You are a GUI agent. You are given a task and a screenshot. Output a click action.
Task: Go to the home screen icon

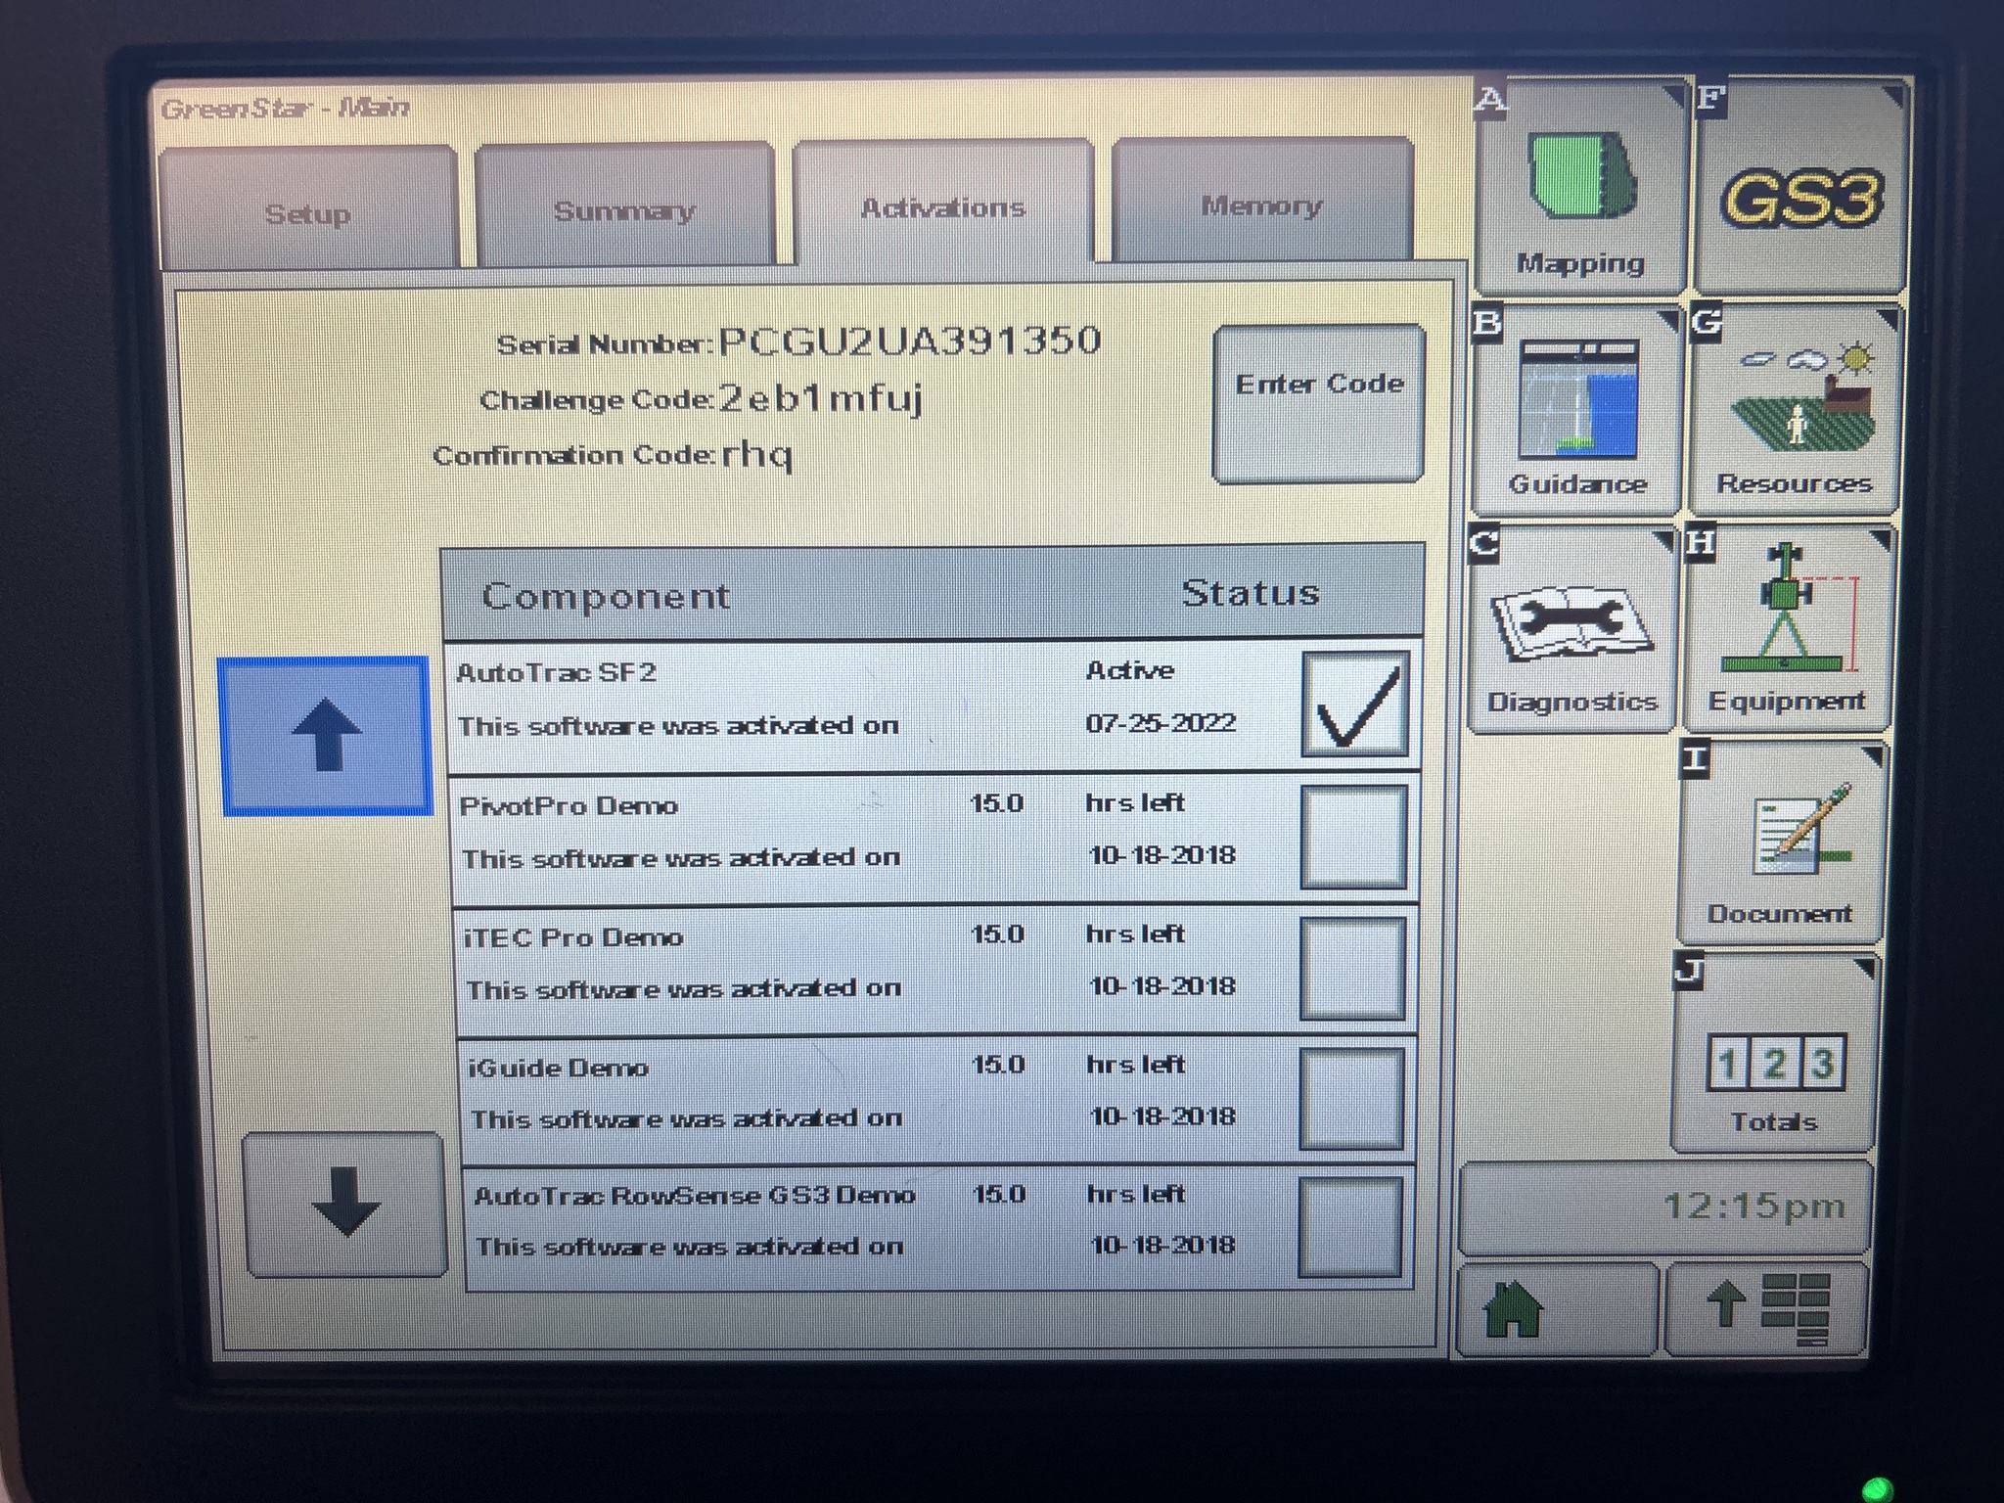pyautogui.click(x=1558, y=1309)
